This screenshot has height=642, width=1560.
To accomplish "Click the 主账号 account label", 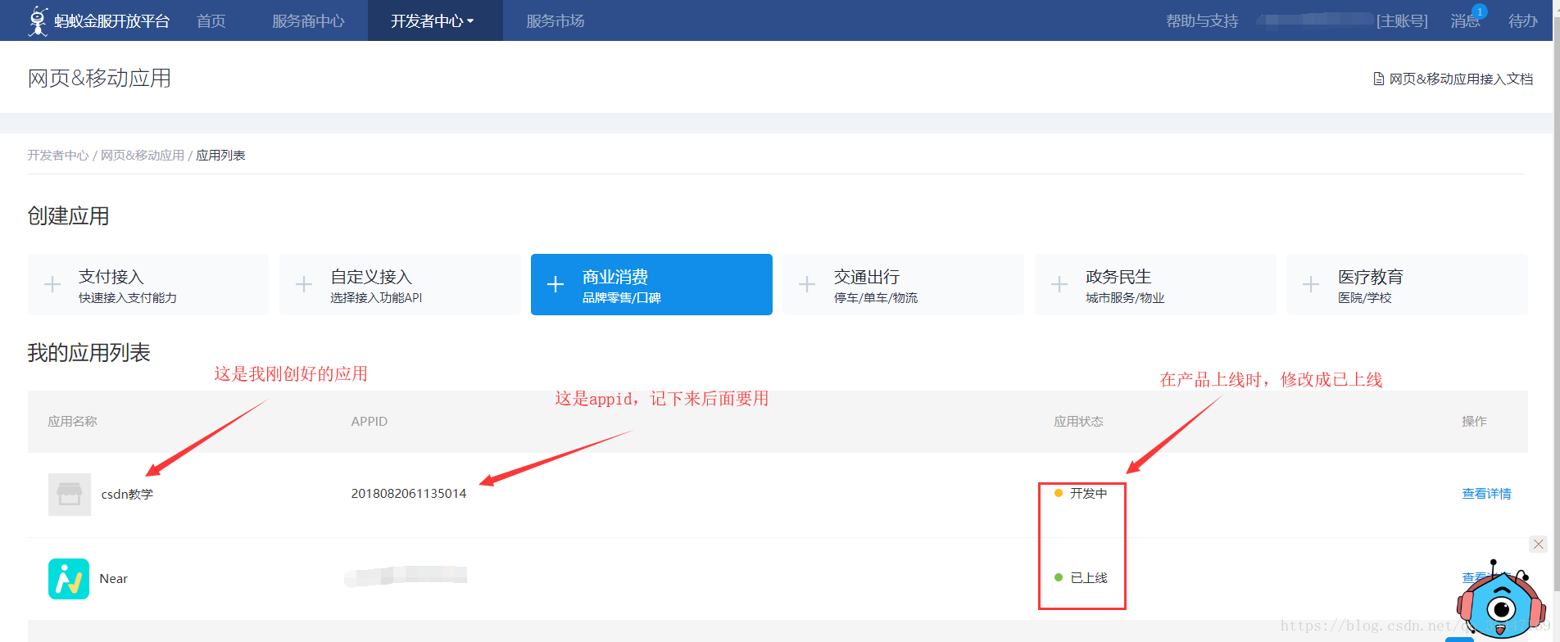I will tap(1402, 20).
